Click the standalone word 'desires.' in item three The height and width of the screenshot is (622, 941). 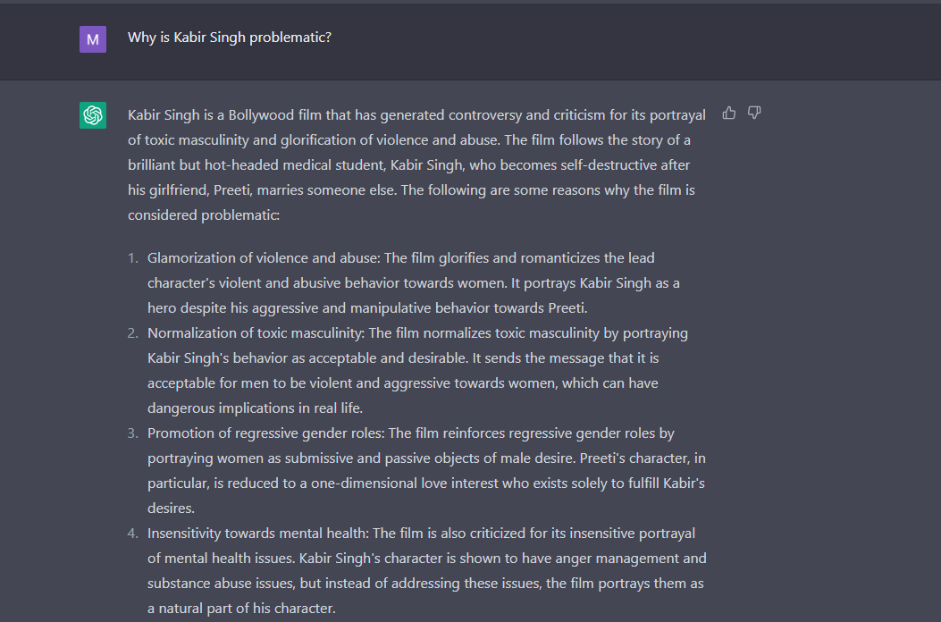171,508
